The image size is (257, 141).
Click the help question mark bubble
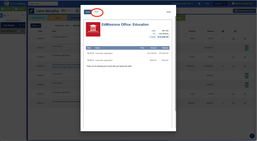pos(252,136)
